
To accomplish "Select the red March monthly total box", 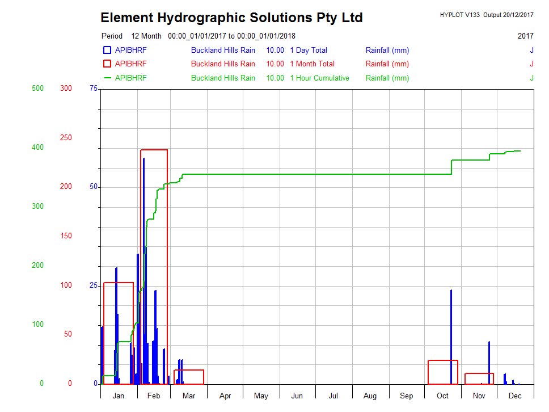I will point(189,377).
